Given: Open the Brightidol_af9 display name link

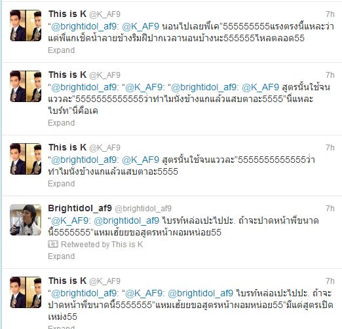Looking at the screenshot, I should coord(80,209).
